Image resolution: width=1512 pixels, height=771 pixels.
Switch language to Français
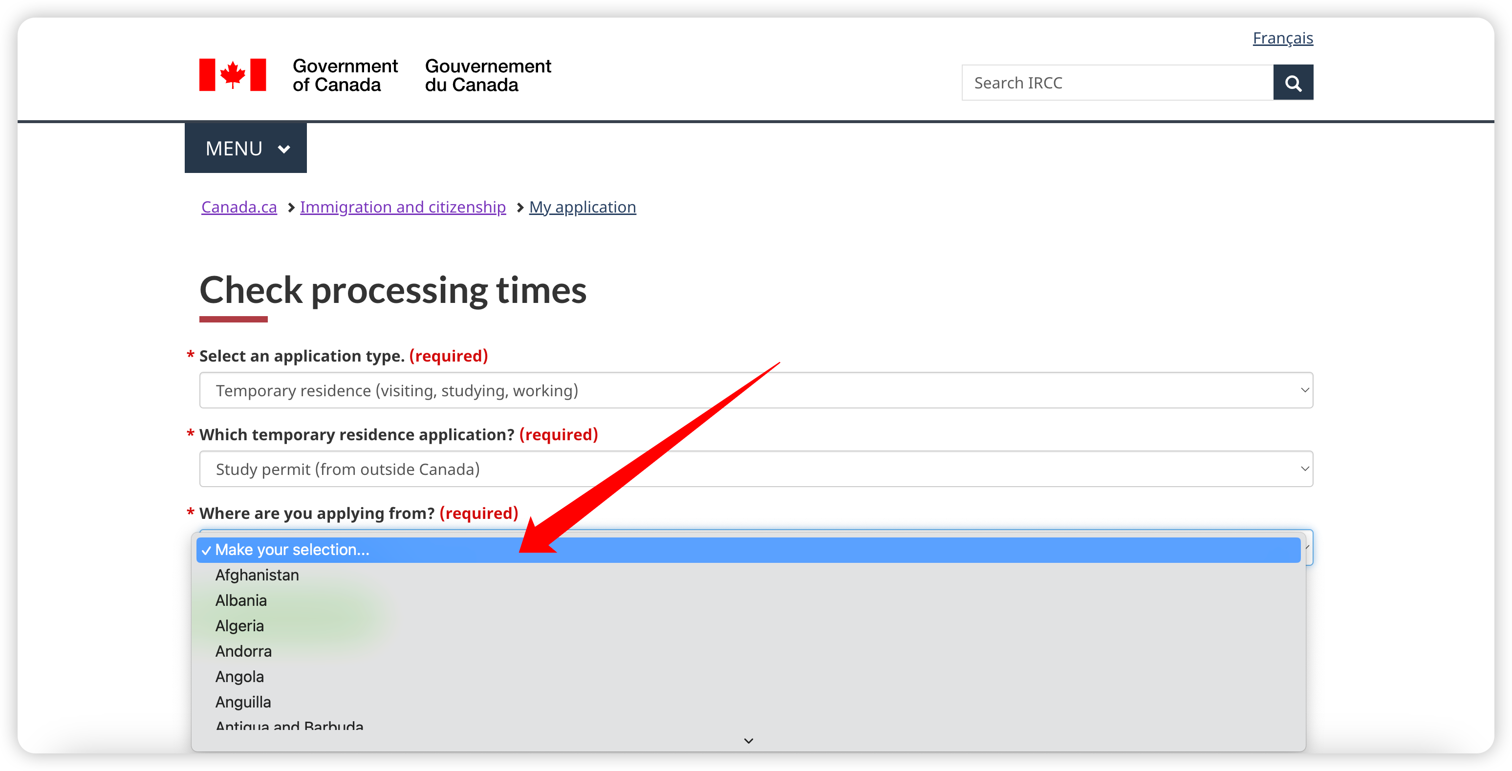tap(1282, 38)
